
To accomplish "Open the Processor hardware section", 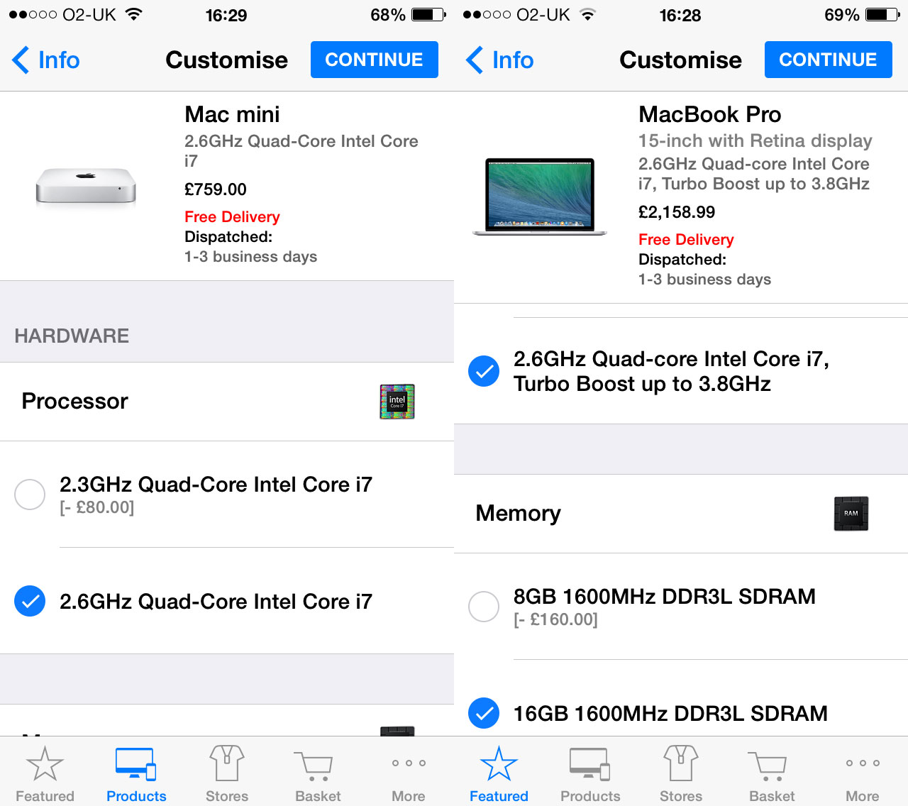I will pyautogui.click(x=227, y=402).
